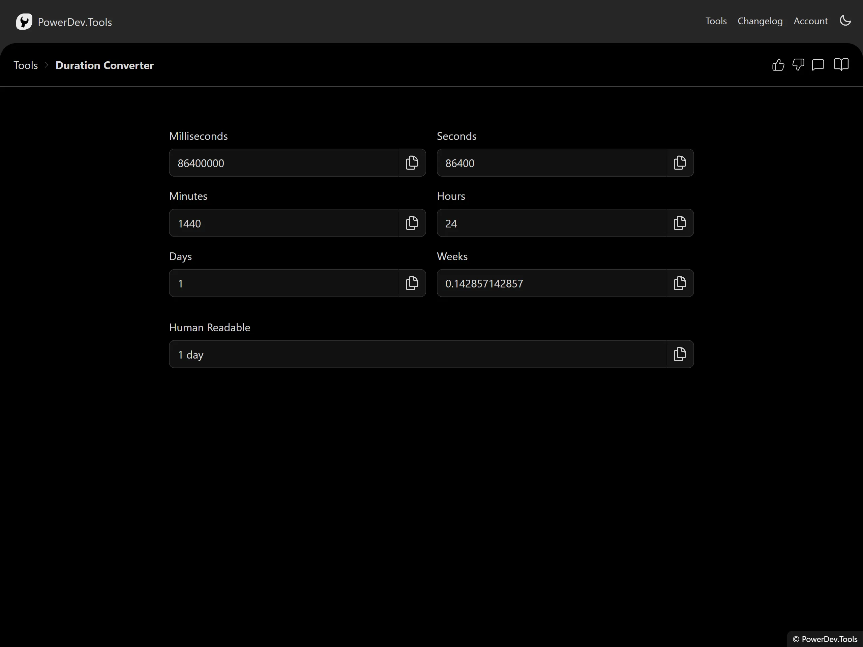This screenshot has height=647, width=863.
Task: Open the Changelog page
Action: pyautogui.click(x=760, y=21)
